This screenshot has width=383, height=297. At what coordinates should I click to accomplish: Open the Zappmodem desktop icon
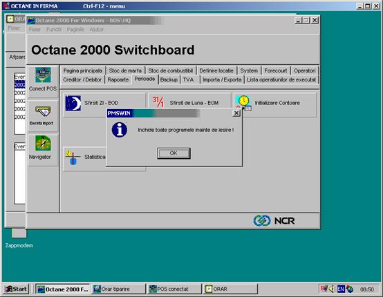pos(19,237)
